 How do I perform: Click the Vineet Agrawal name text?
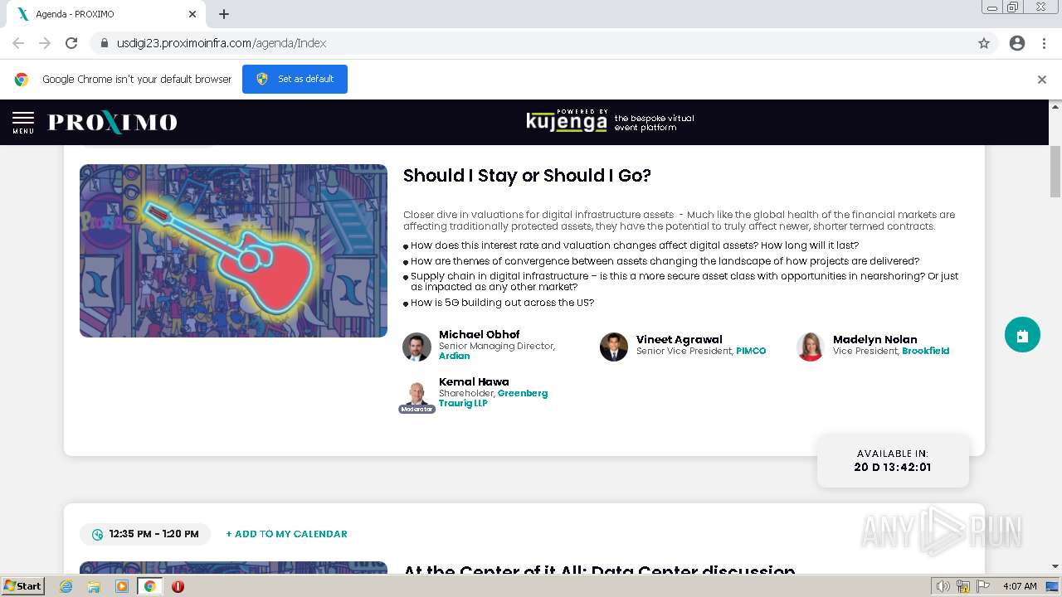[680, 340]
